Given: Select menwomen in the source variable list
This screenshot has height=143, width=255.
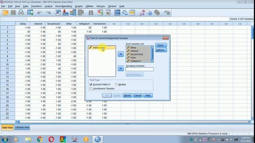Looking at the screenshot, I should point(102,48).
